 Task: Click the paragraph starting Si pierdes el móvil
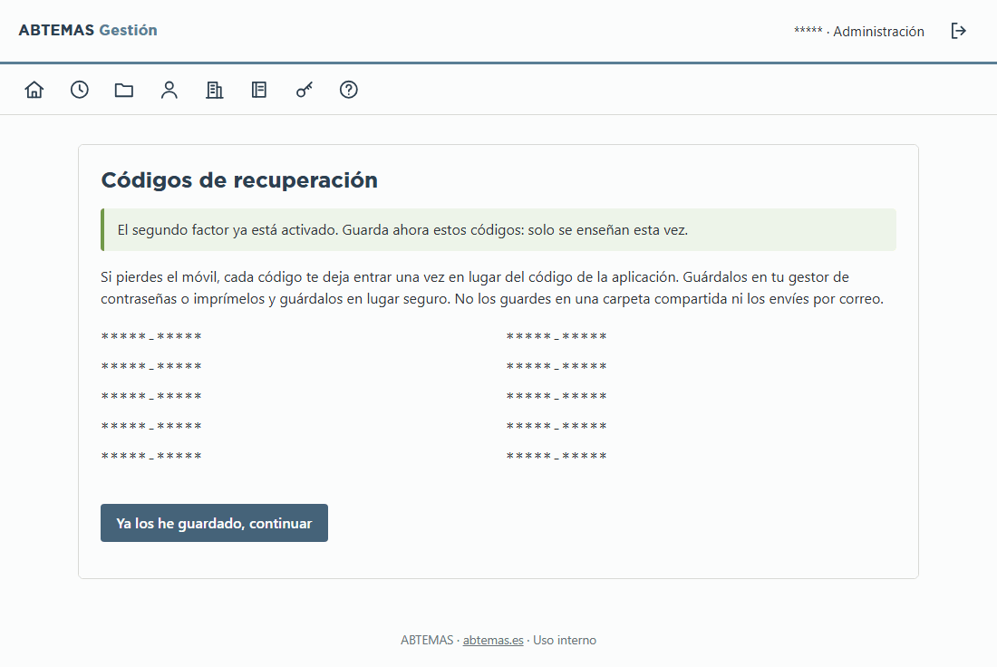coord(492,288)
